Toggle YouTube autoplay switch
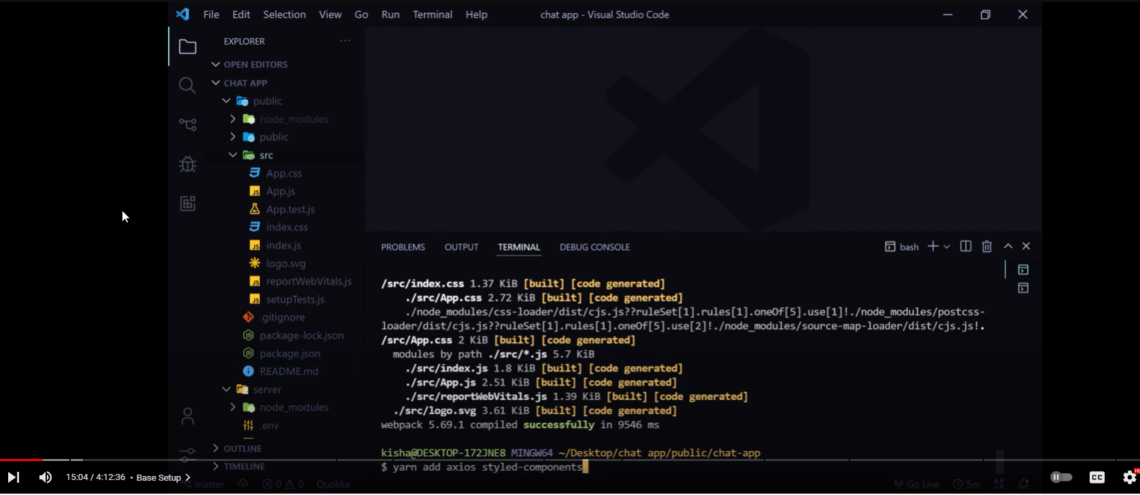The image size is (1140, 495). [1061, 477]
